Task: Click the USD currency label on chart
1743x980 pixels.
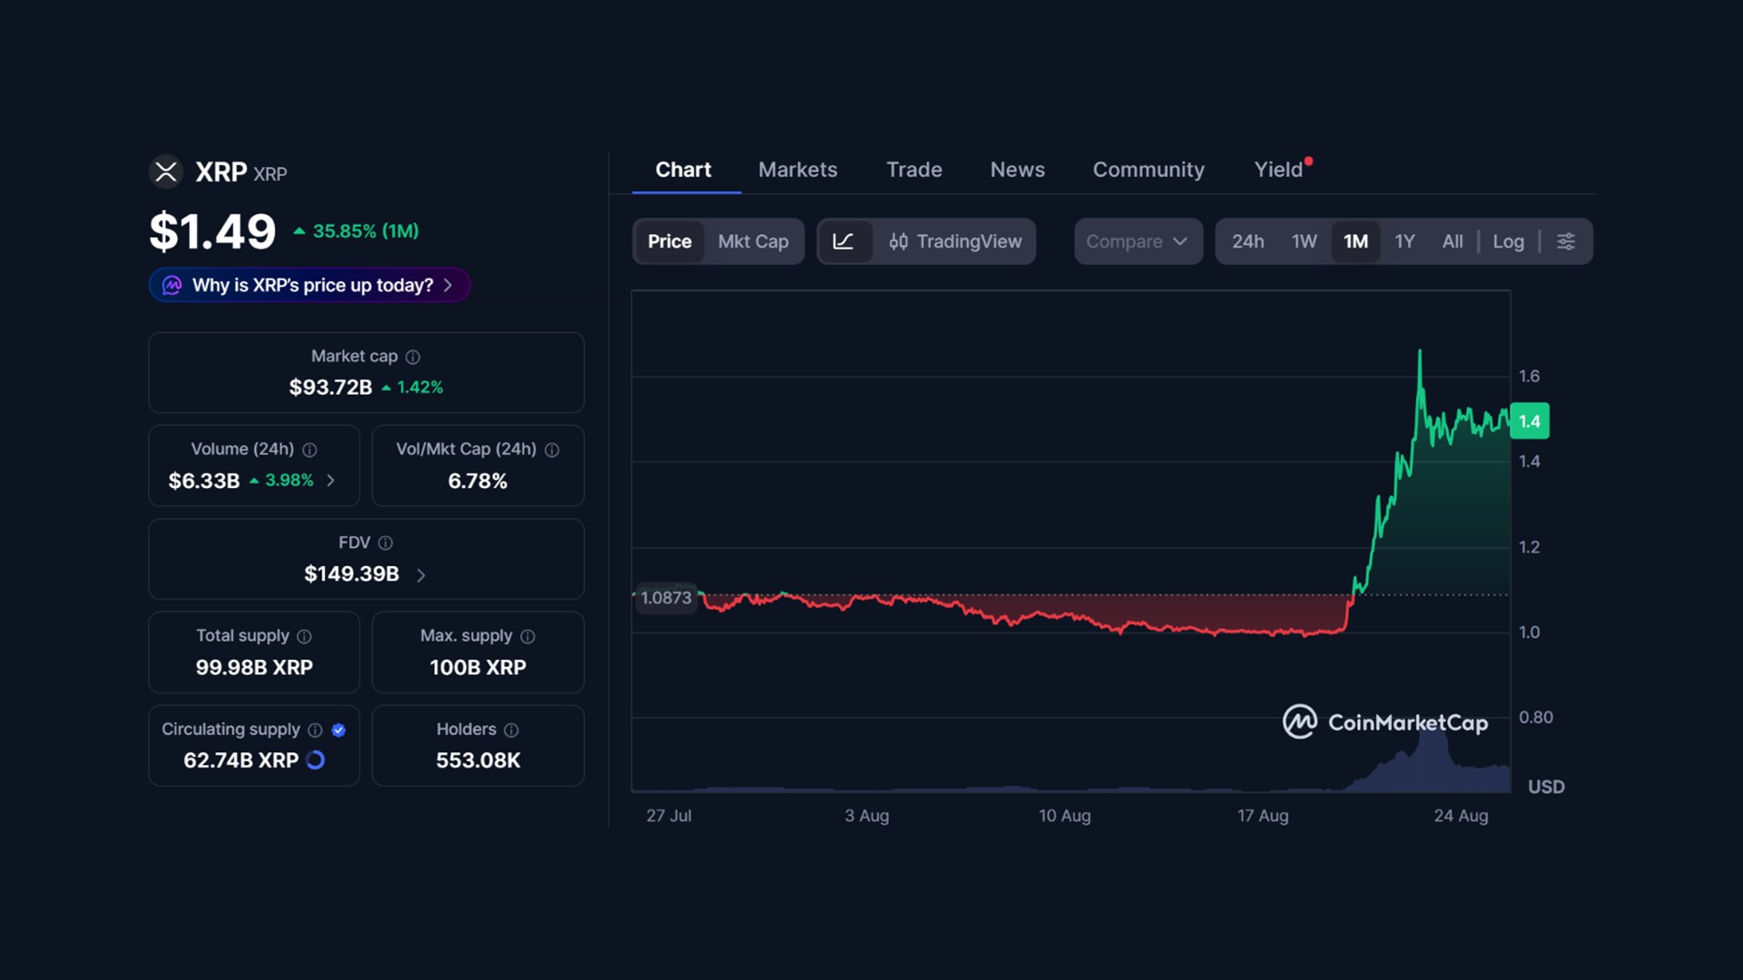Action: tap(1546, 787)
